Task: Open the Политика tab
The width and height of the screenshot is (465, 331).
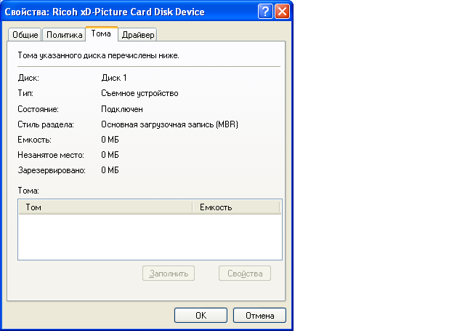Action: [x=65, y=35]
